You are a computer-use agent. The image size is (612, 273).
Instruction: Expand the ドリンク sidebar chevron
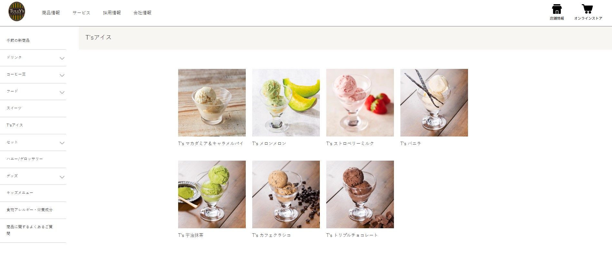tap(62, 58)
